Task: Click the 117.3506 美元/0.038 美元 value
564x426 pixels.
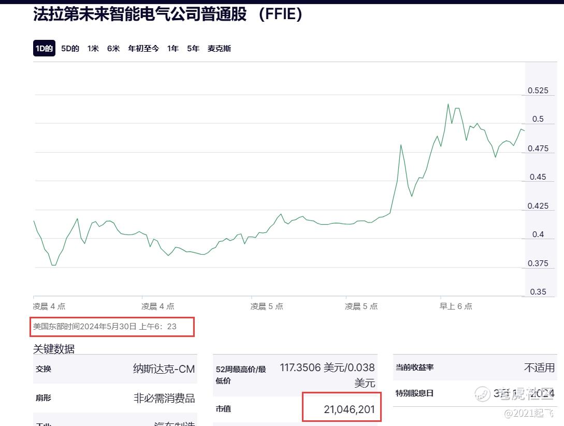Action: click(327, 375)
